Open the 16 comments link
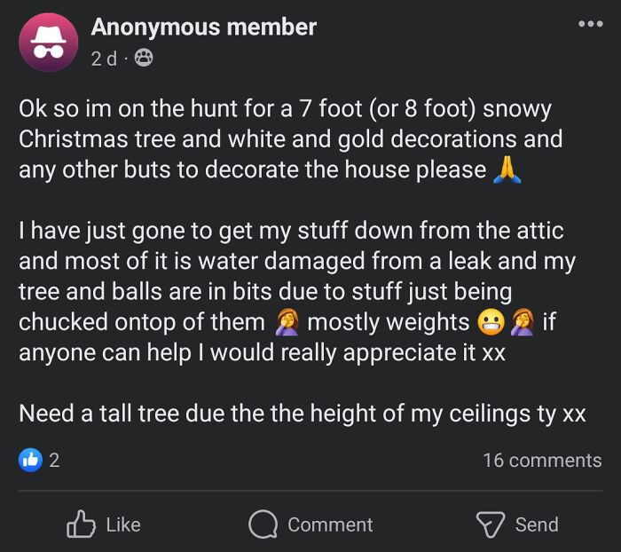Image resolution: width=621 pixels, height=552 pixels. [541, 460]
